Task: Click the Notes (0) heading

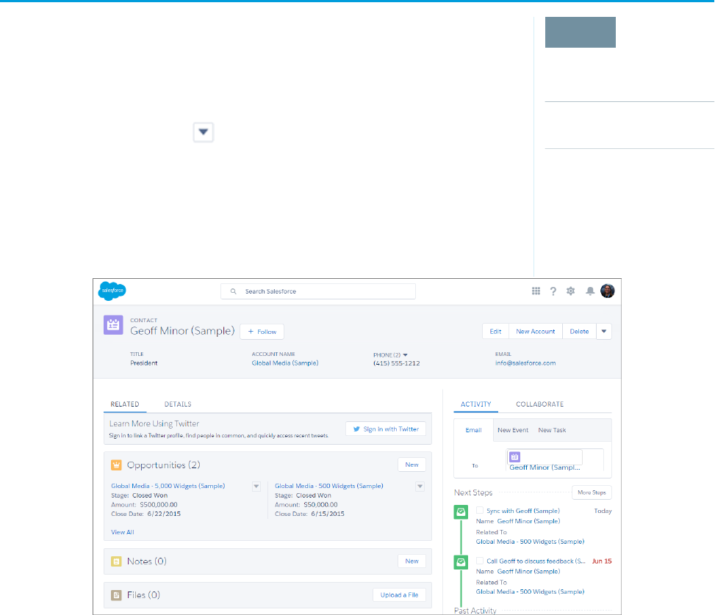Action: coord(146,561)
